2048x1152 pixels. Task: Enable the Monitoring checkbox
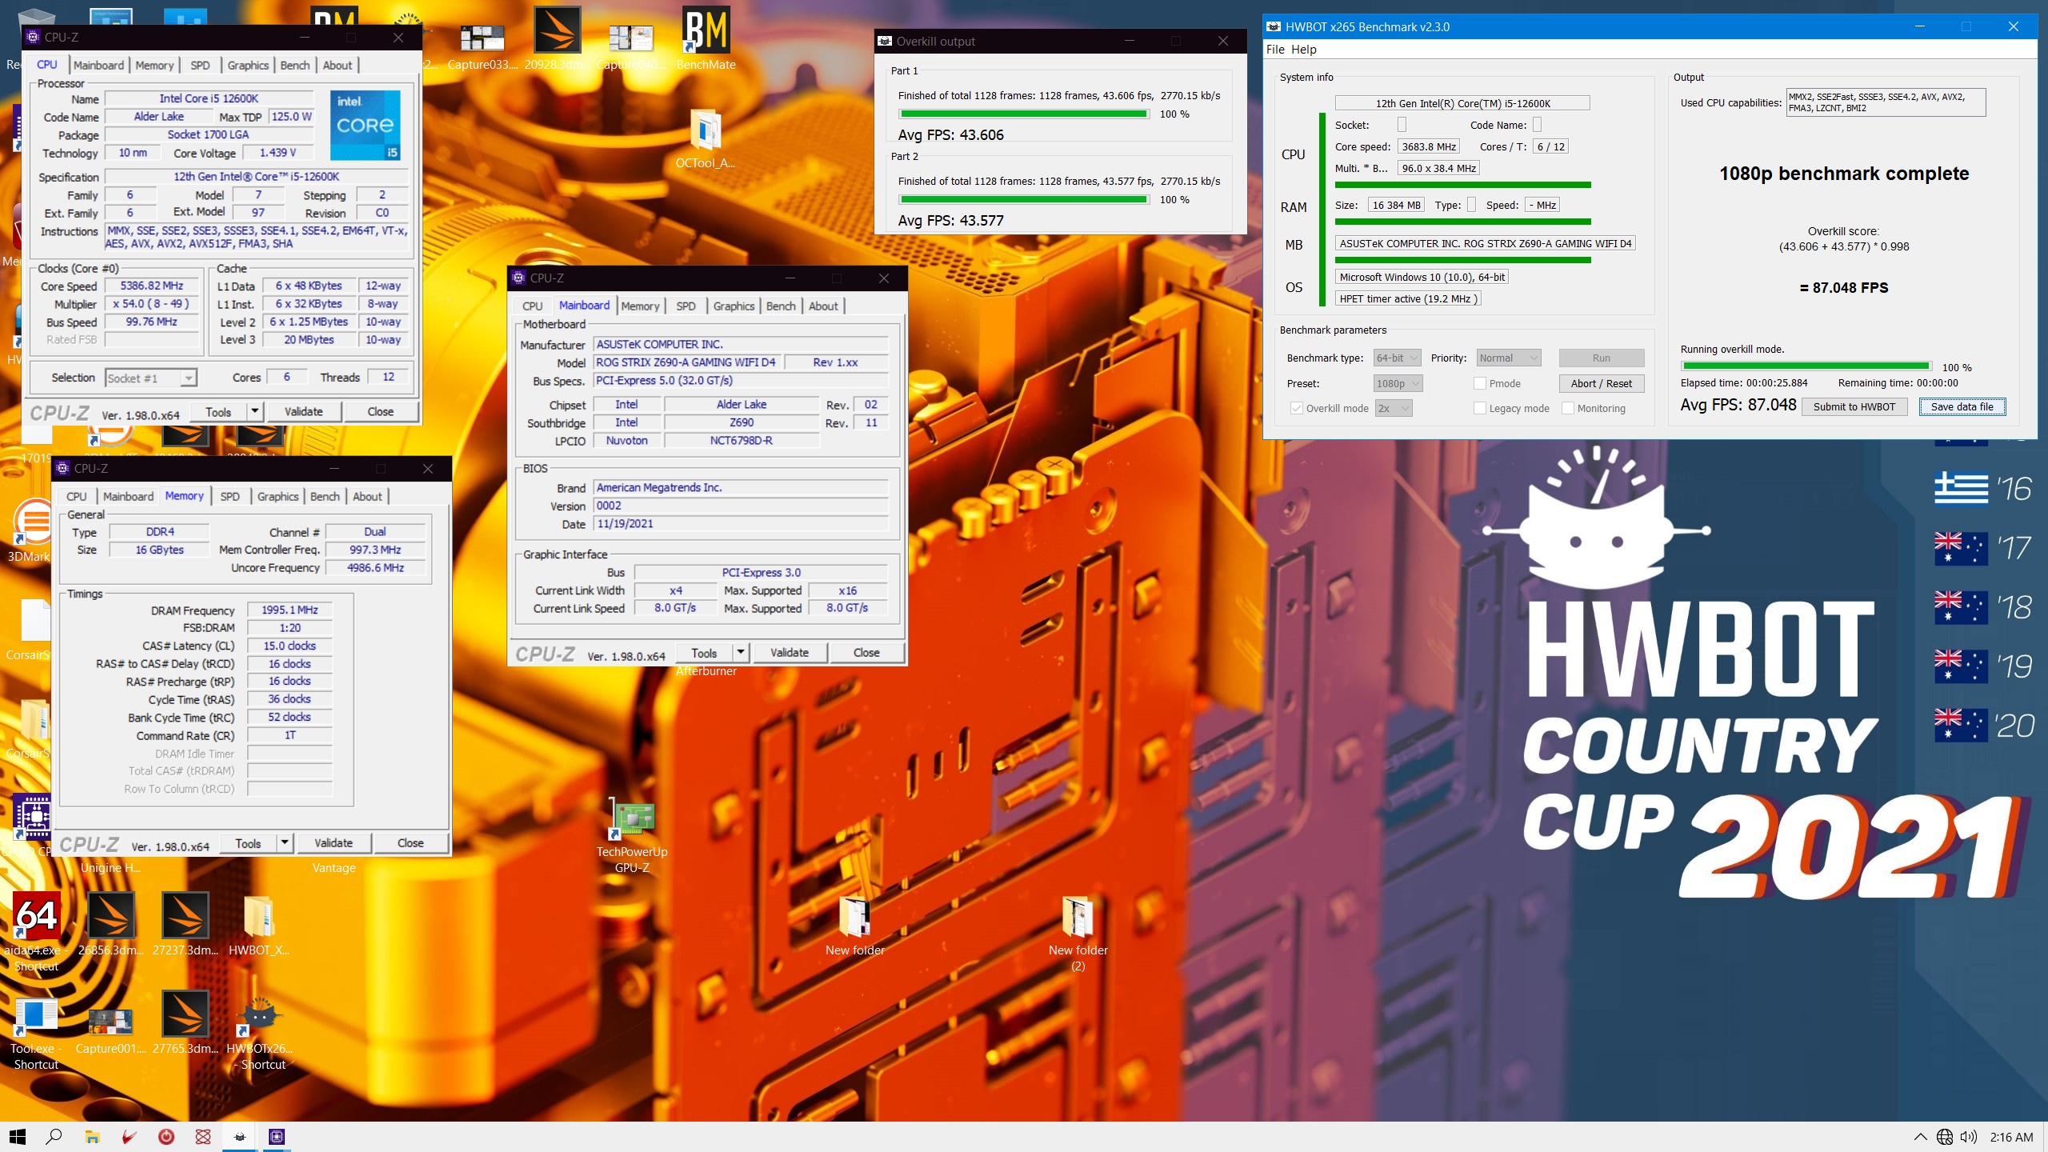(x=1568, y=408)
